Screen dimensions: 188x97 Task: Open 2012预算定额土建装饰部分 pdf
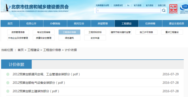(x=36, y=91)
